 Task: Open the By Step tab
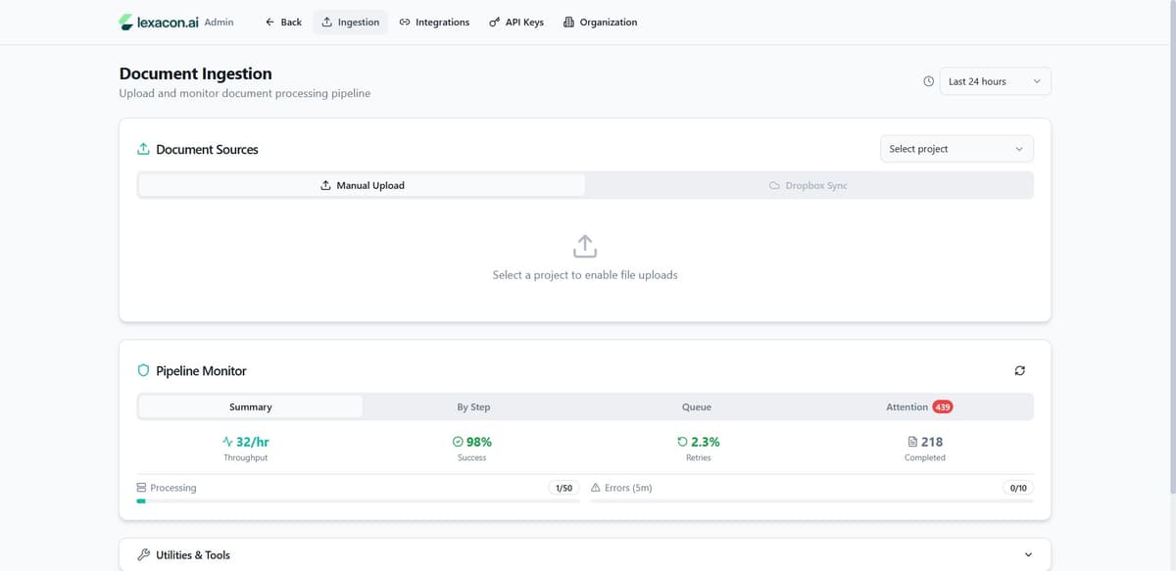(x=473, y=406)
